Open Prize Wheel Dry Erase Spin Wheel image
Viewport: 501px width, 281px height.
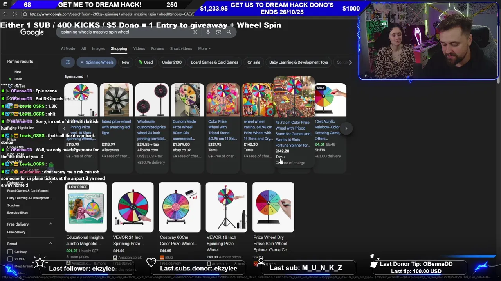point(273,207)
